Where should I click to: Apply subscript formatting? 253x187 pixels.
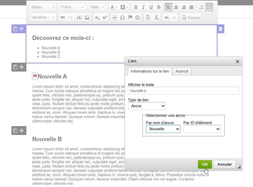(x=97, y=17)
